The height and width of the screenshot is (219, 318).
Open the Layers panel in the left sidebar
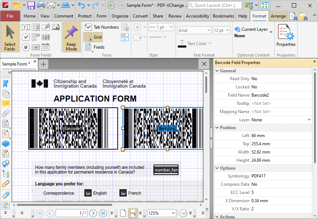click(x=6, y=143)
